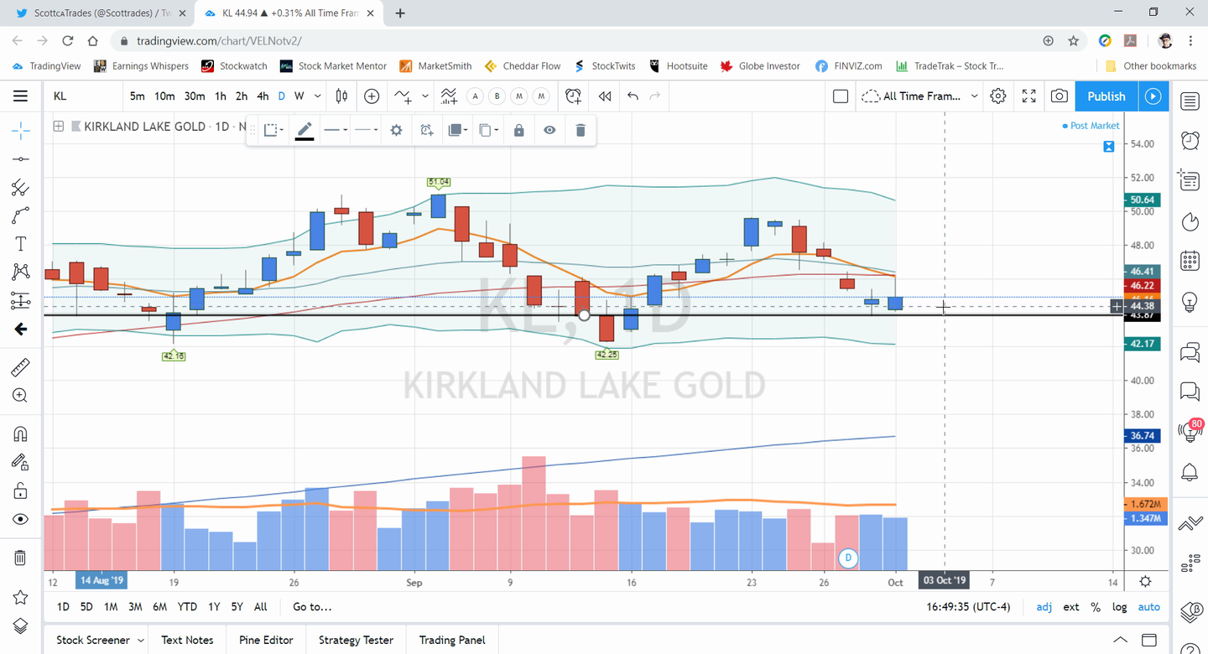Delete the selected drawing with trash icon
The width and height of the screenshot is (1208, 654).
point(580,130)
